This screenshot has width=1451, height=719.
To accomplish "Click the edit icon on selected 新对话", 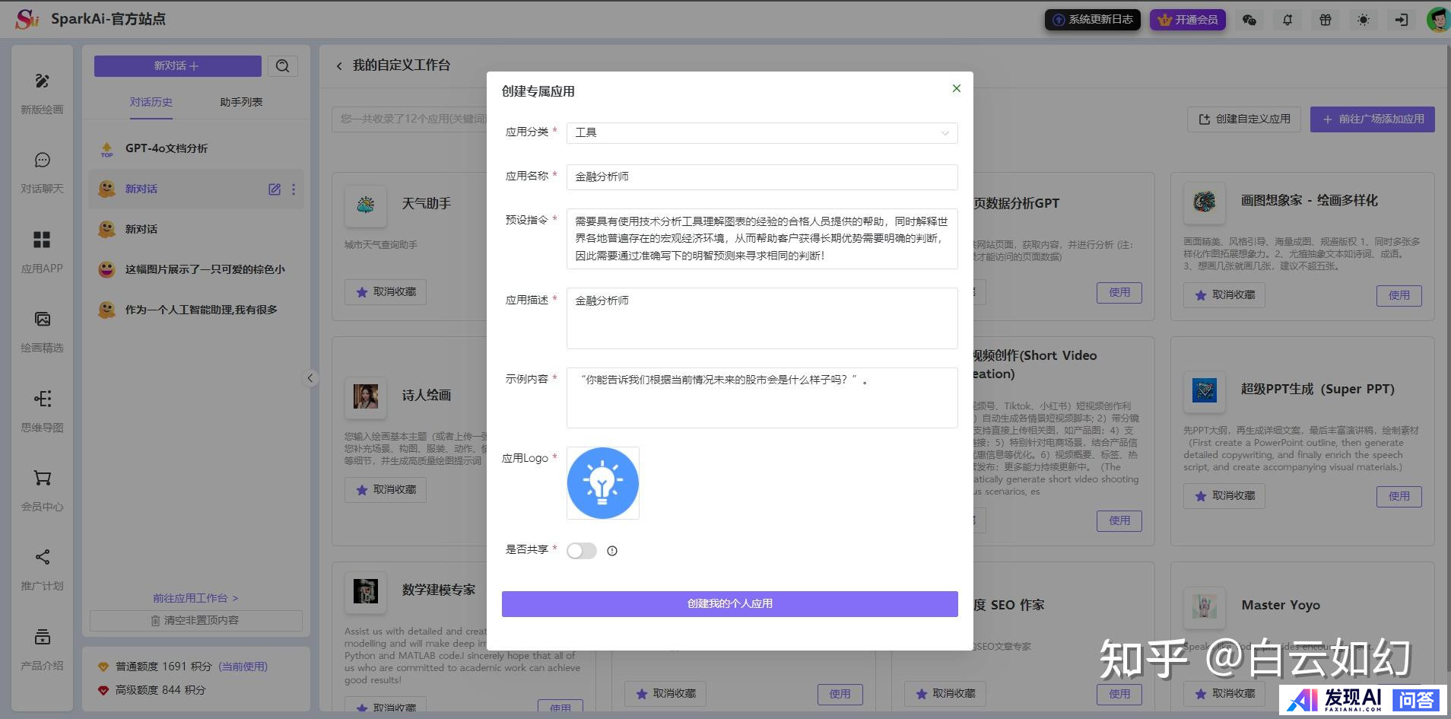I will click(275, 189).
